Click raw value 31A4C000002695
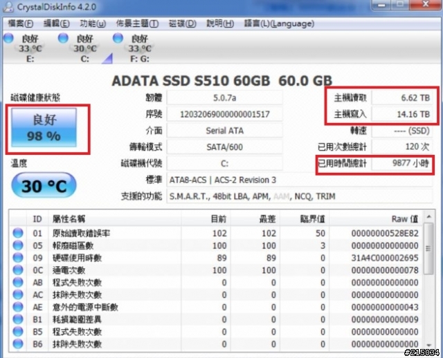This screenshot has width=443, height=358. coord(385,258)
